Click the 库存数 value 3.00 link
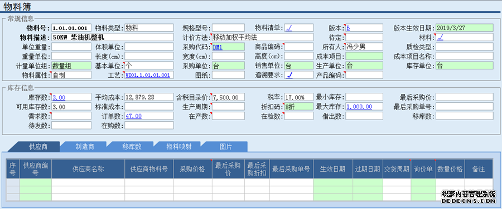Viewport: 502px width, 209px height. click(x=59, y=97)
